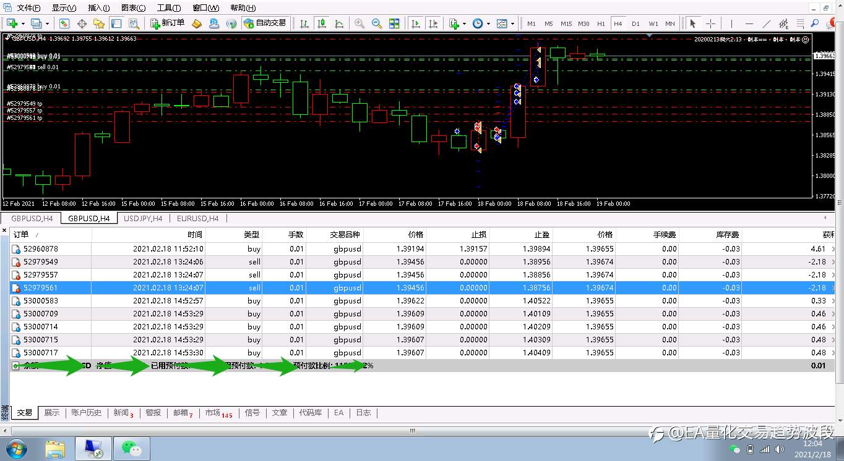Open the 工具(T) menu
The width and height of the screenshot is (844, 461).
[x=169, y=8]
